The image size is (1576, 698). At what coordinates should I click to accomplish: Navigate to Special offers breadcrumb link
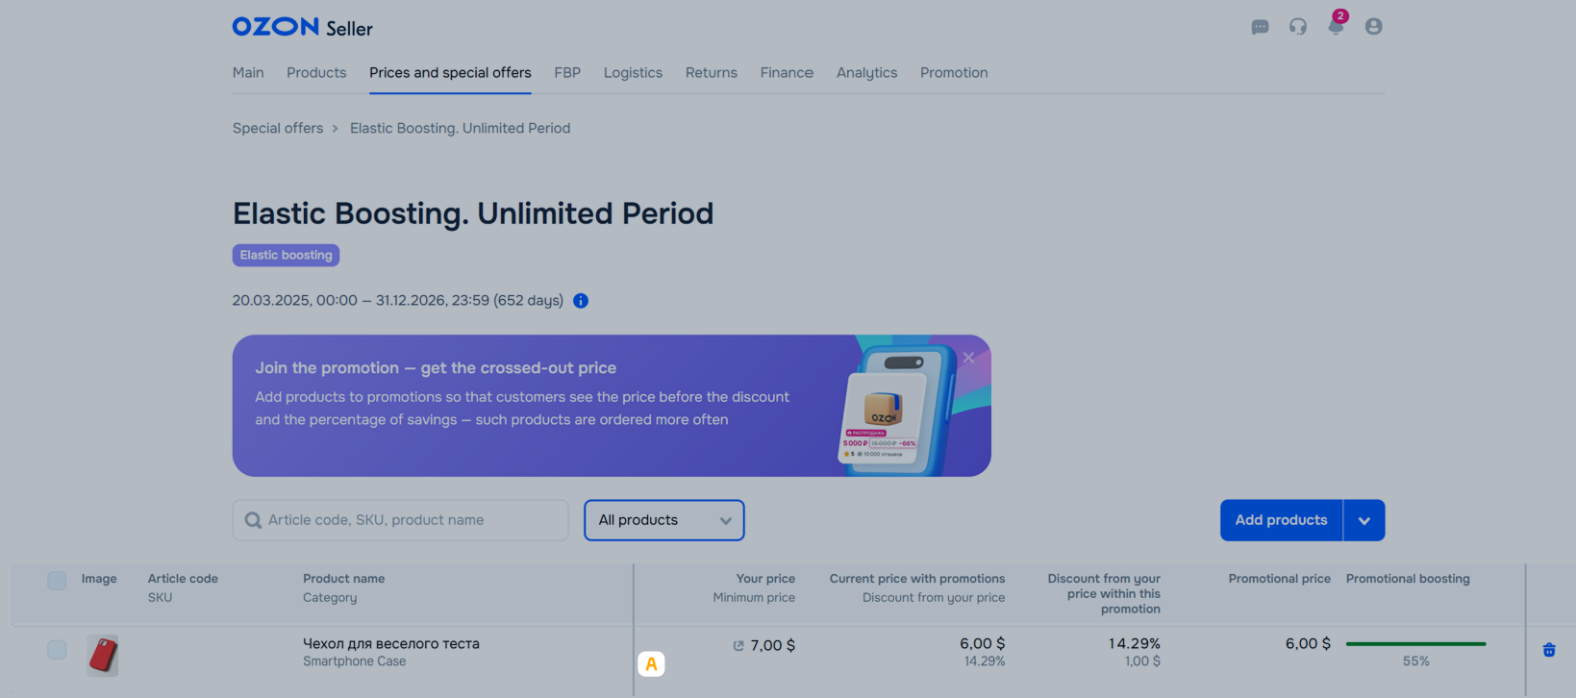point(278,129)
